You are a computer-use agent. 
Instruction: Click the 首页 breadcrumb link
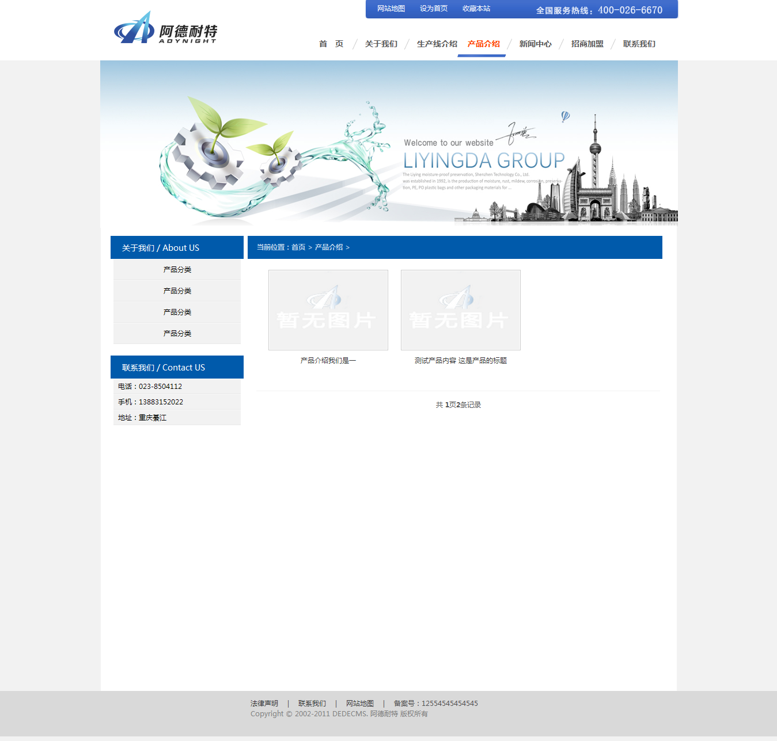[x=298, y=247]
